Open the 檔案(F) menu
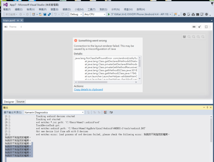Screen dimensions: 214x162 tap(7, 9)
